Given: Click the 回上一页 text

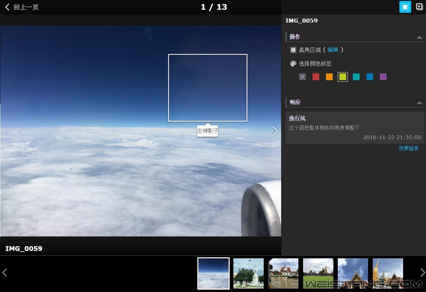Looking at the screenshot, I should (x=26, y=7).
